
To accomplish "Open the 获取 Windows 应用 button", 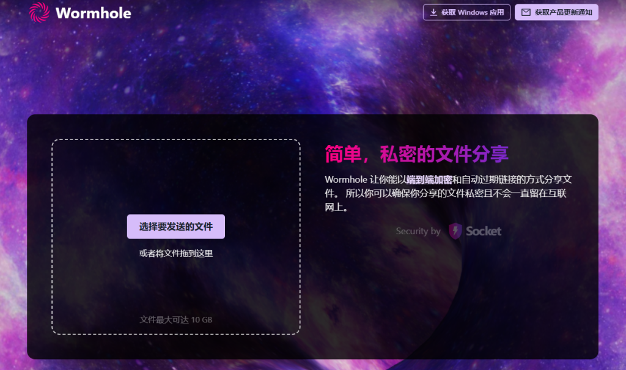I will (x=466, y=12).
